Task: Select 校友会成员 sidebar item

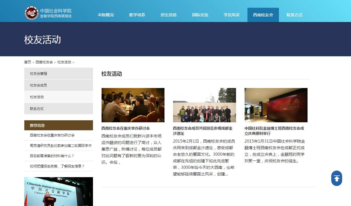Action: tap(38, 85)
